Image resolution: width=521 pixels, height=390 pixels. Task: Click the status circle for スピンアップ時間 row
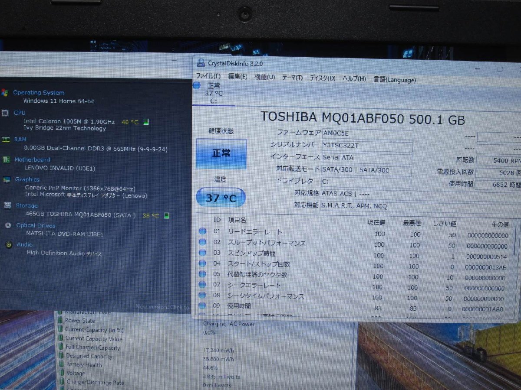(x=202, y=252)
